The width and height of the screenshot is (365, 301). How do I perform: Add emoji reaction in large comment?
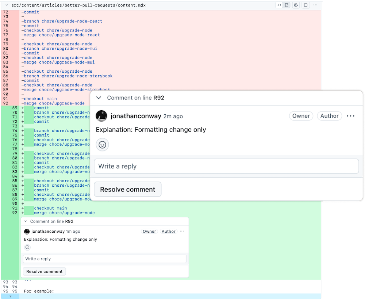click(x=103, y=145)
